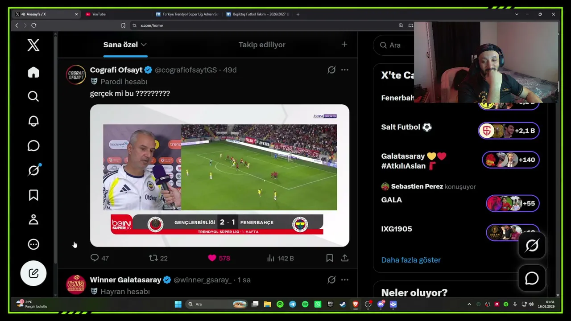Open WhatsApp from taskbar
571x321 pixels.
(318, 304)
